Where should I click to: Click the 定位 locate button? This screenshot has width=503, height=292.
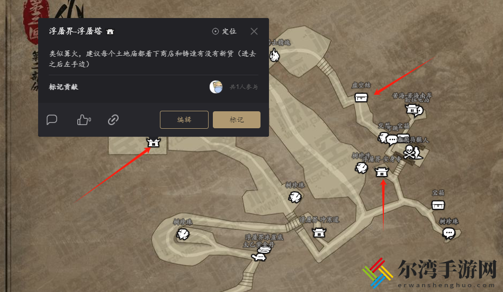pyautogui.click(x=224, y=31)
